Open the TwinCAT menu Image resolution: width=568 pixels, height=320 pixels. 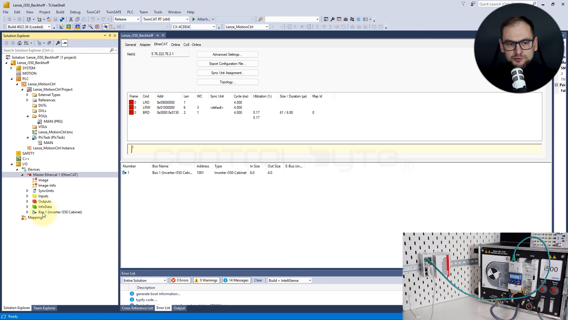pos(93,12)
